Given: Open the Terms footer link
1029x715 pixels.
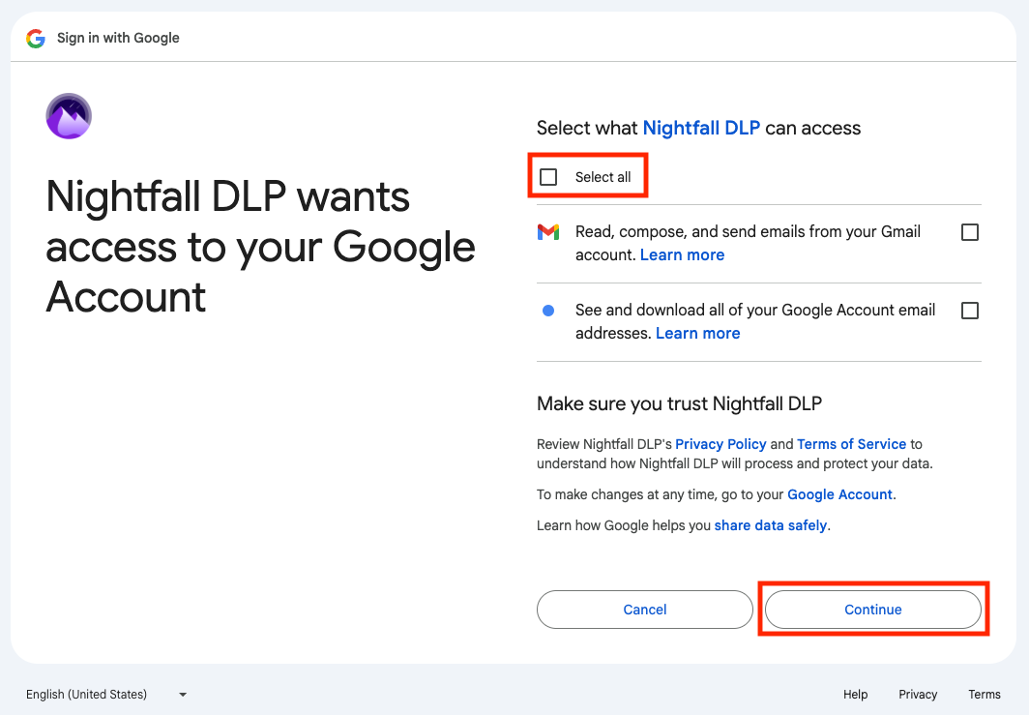Looking at the screenshot, I should [x=985, y=694].
